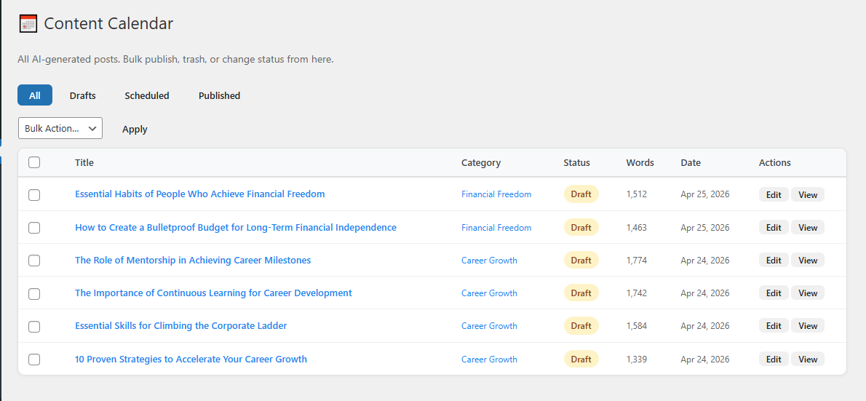View Published posts tab

point(219,95)
